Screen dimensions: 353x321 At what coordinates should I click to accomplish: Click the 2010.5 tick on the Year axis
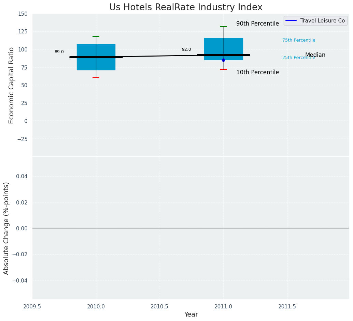tap(159, 306)
